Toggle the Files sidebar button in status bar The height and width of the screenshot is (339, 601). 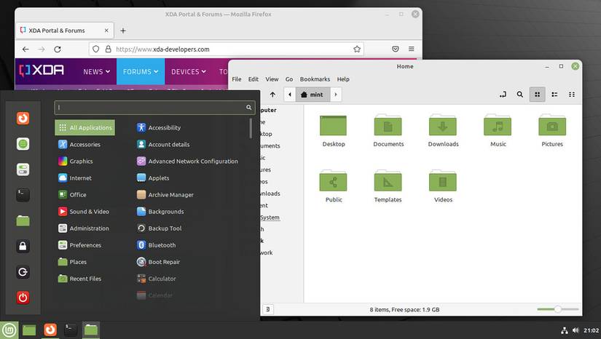[268, 309]
